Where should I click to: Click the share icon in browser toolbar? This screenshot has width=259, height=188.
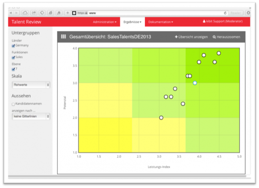click(x=34, y=13)
